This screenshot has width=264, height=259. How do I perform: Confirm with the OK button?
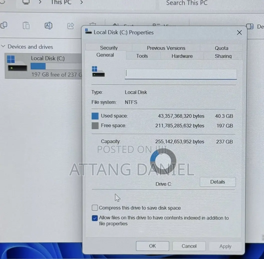[153, 246]
